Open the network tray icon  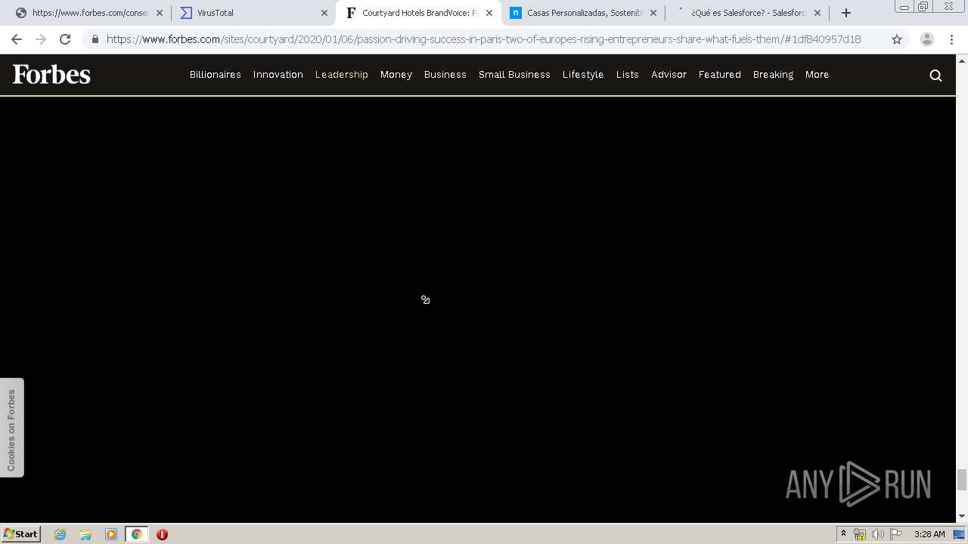pos(860,534)
